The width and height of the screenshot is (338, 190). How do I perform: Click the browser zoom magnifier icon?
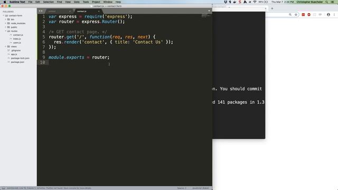tap(290, 15)
